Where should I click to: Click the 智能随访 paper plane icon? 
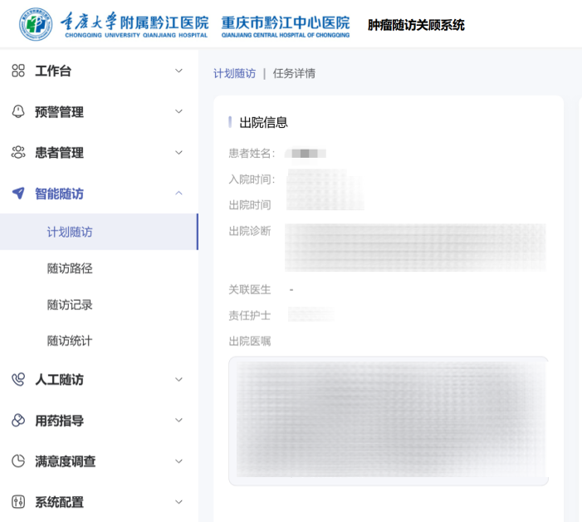[x=18, y=193]
